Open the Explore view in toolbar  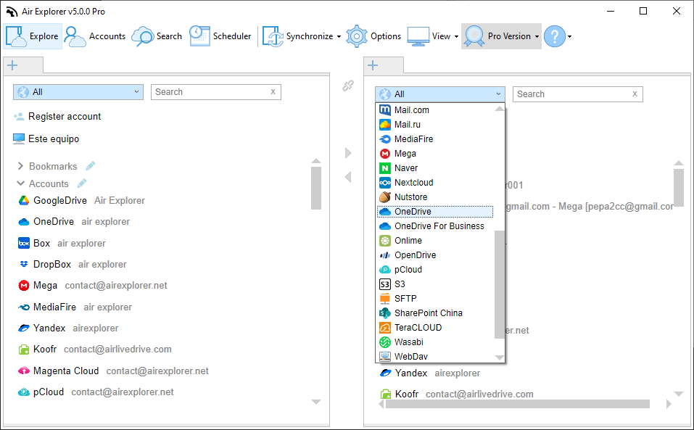pyautogui.click(x=33, y=36)
